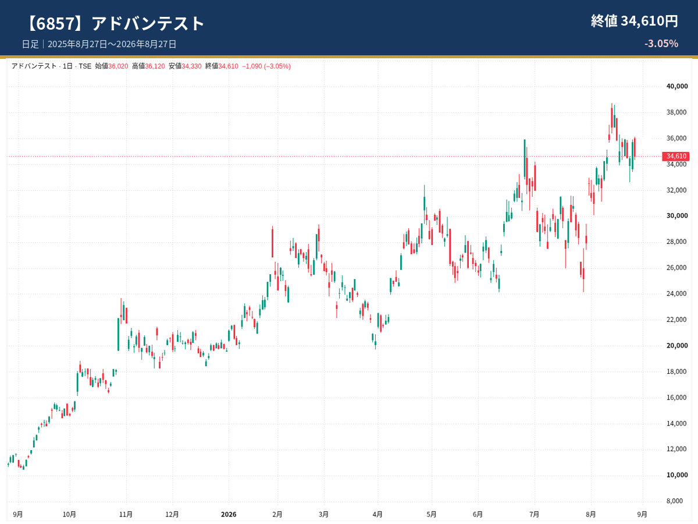The height and width of the screenshot is (524, 698).
Task: Click the 2月 time axis label
Action: [277, 514]
